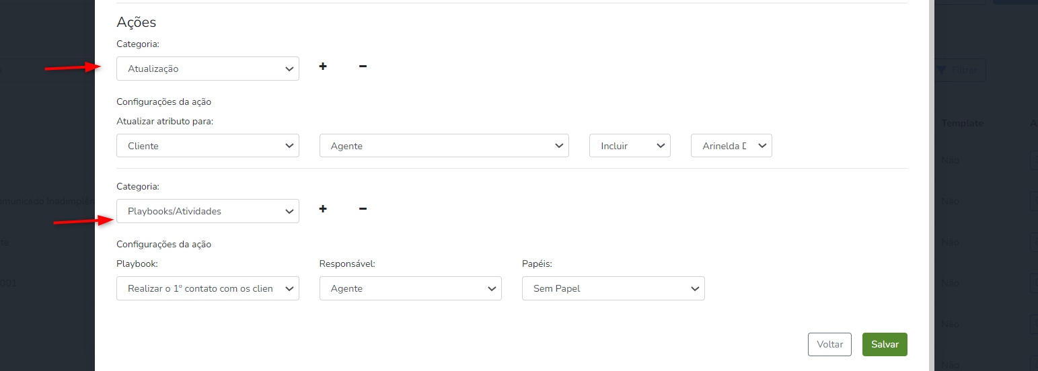Expand the Papéis Sem Papel dropdown

(613, 288)
